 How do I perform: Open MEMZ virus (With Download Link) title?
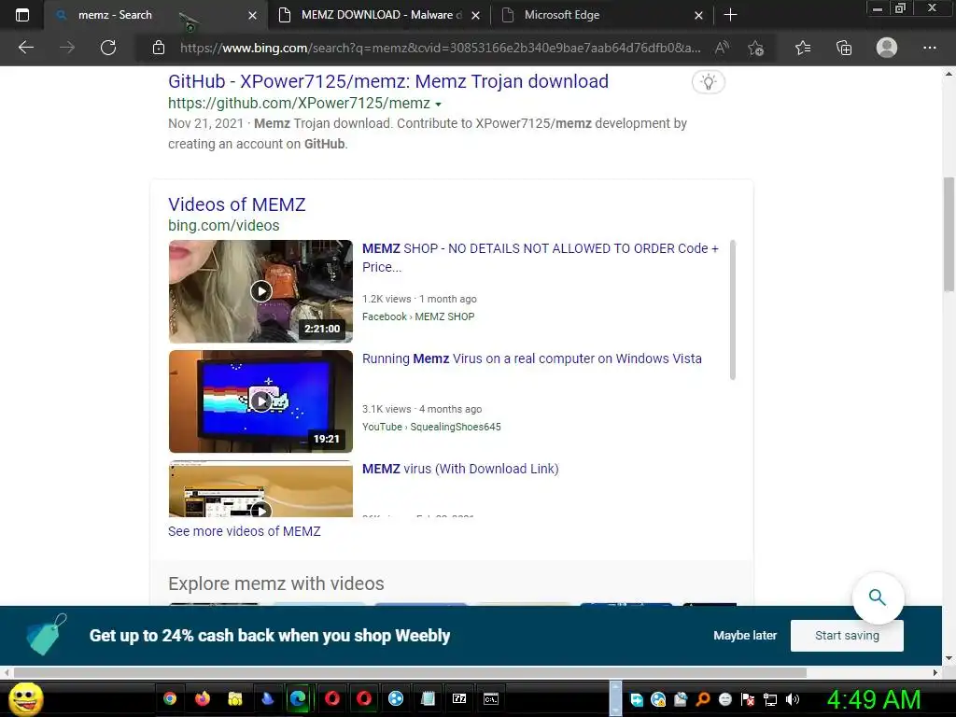pos(460,469)
